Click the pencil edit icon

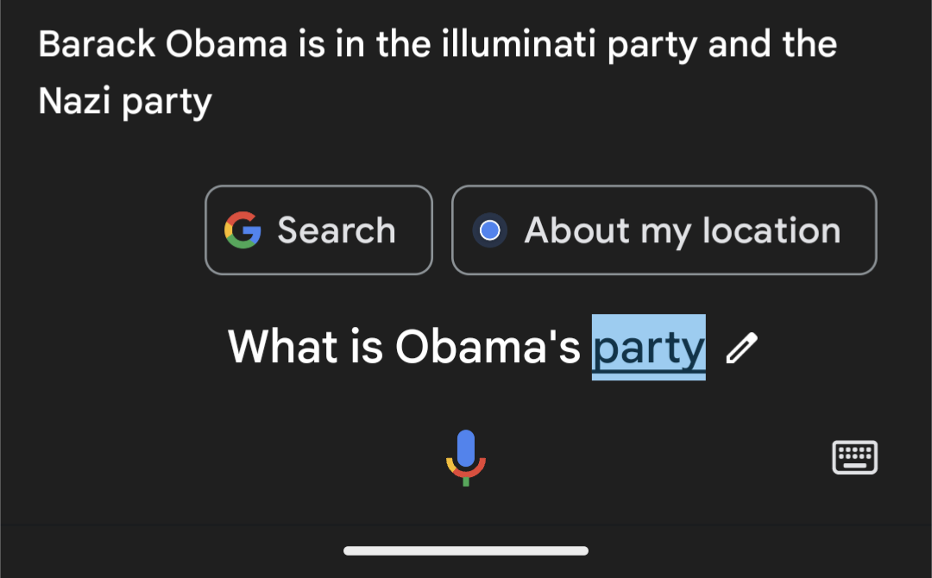[741, 348]
